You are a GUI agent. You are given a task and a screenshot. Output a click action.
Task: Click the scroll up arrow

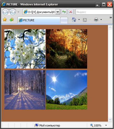tap(110, 27)
